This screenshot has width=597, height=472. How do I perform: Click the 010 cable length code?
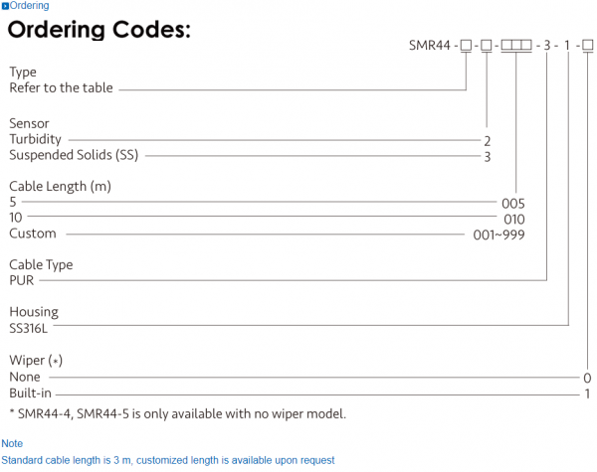[x=513, y=218]
